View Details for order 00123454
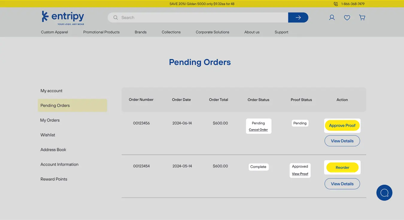The height and width of the screenshot is (220, 404). [x=342, y=184]
